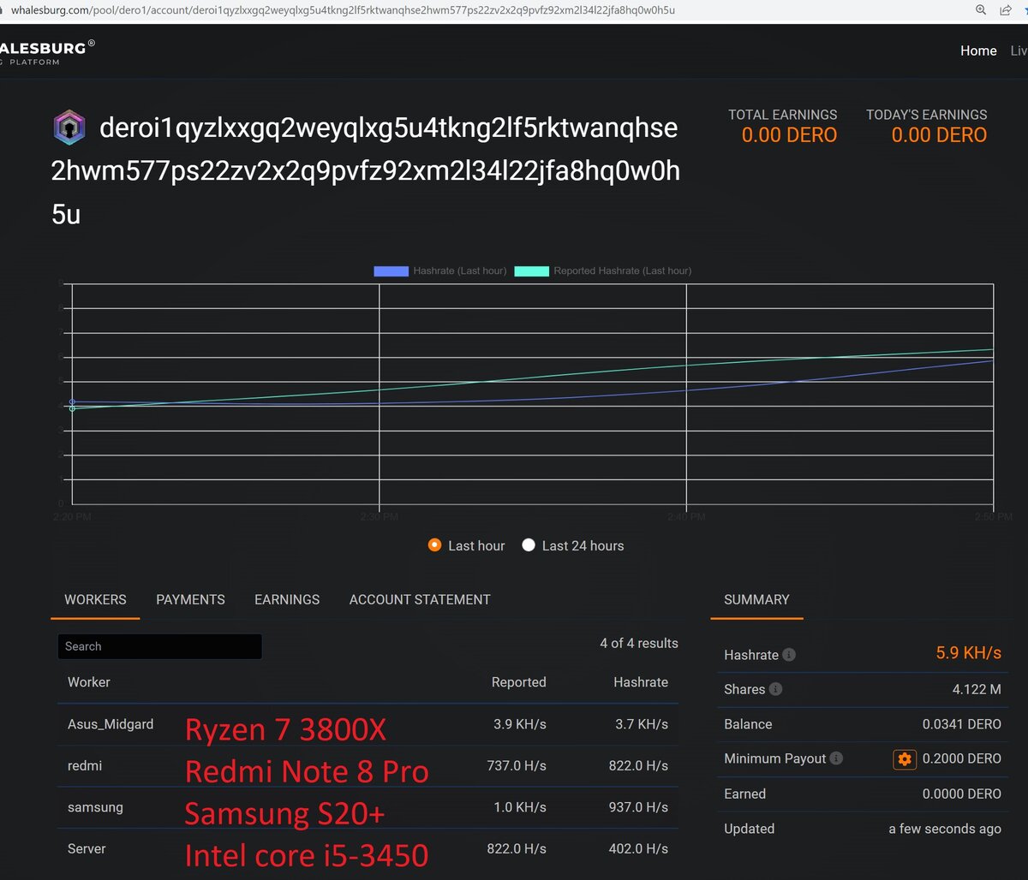The image size is (1028, 880).
Task: Click the 0.2000 DERO minimum payout value
Action: 962,758
